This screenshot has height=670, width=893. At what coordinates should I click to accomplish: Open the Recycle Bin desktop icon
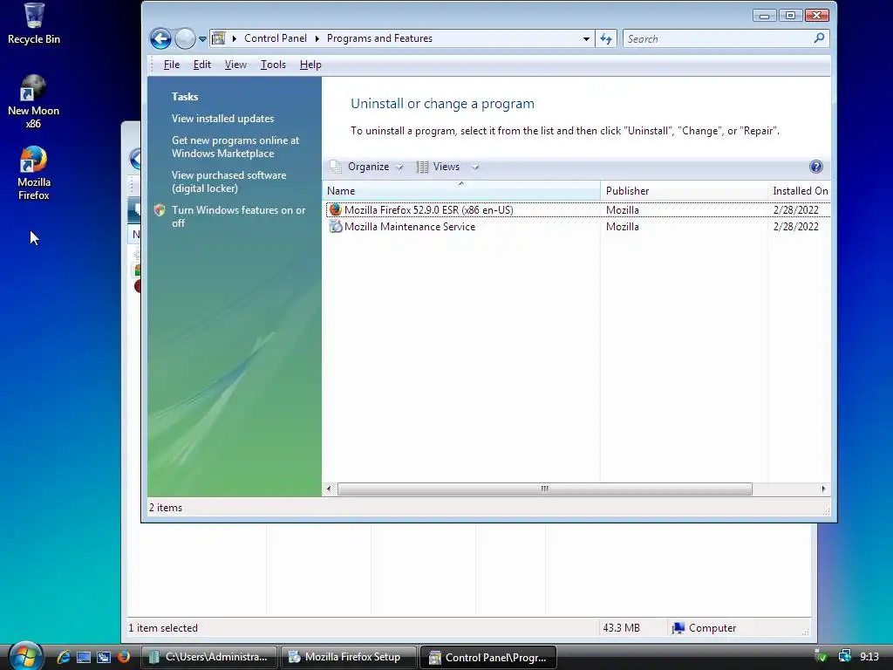coord(34,24)
